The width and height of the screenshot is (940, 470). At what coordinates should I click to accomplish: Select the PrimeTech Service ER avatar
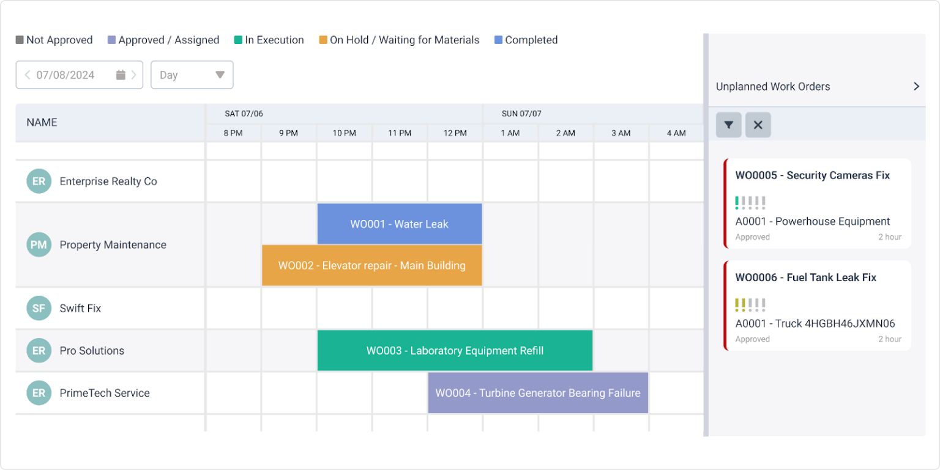pyautogui.click(x=38, y=393)
